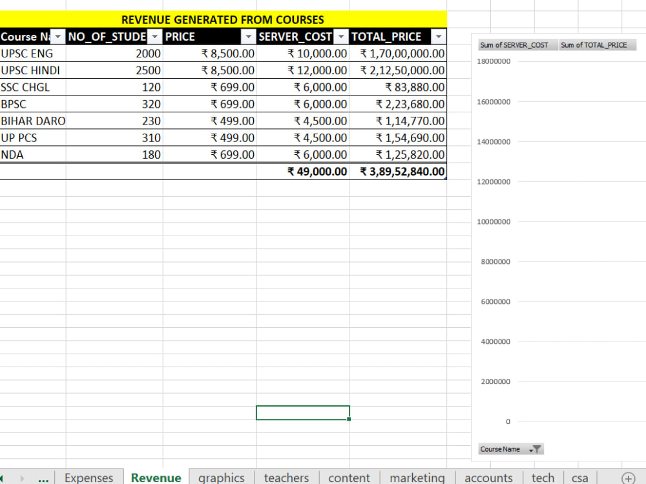Screen dimensions: 646x484
Task: Click the Sum of SERVER_COST field button
Action: [x=516, y=45]
